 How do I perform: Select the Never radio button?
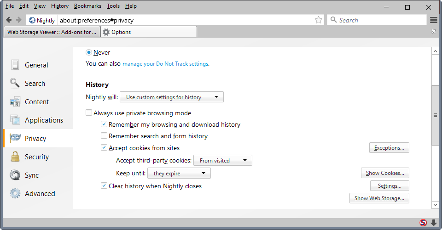pos(89,52)
